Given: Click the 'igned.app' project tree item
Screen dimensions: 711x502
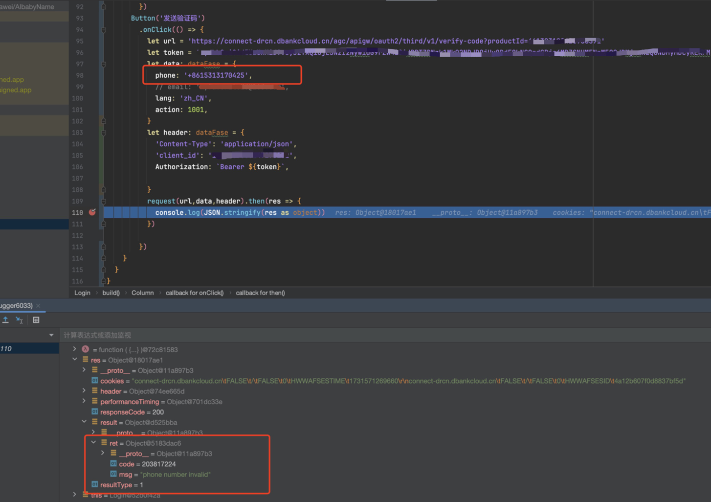Looking at the screenshot, I should pyautogui.click(x=16, y=90).
